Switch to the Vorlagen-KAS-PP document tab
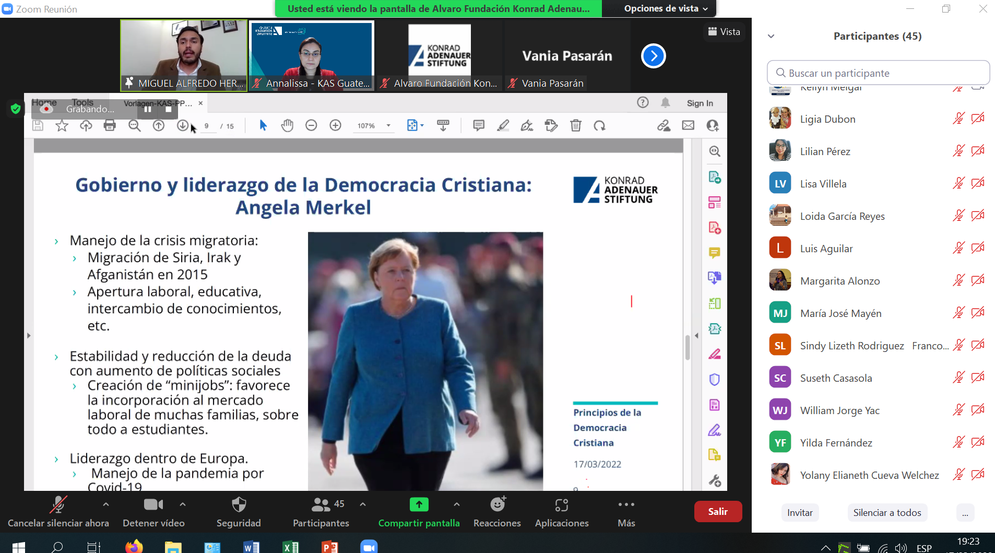Image resolution: width=995 pixels, height=553 pixels. tap(158, 103)
